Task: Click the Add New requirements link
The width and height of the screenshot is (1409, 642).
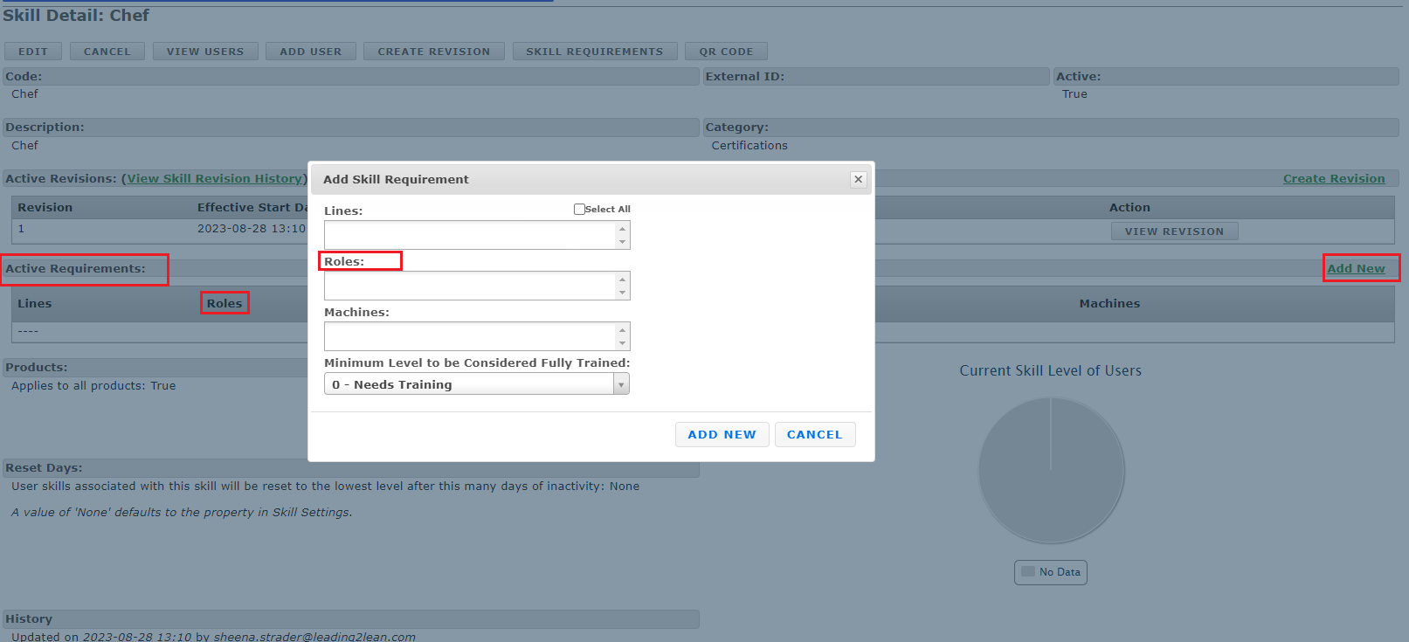Action: 1356,268
